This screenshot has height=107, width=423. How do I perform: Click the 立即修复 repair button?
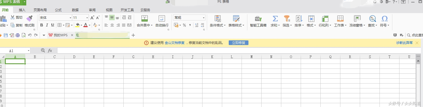click(239, 43)
